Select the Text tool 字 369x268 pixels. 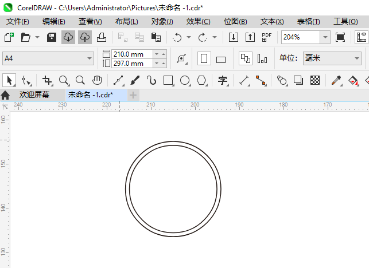point(223,81)
